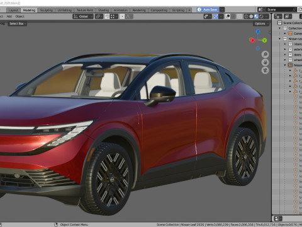Toggle viewport overlays
The image size is (302, 227).
coord(228,16)
